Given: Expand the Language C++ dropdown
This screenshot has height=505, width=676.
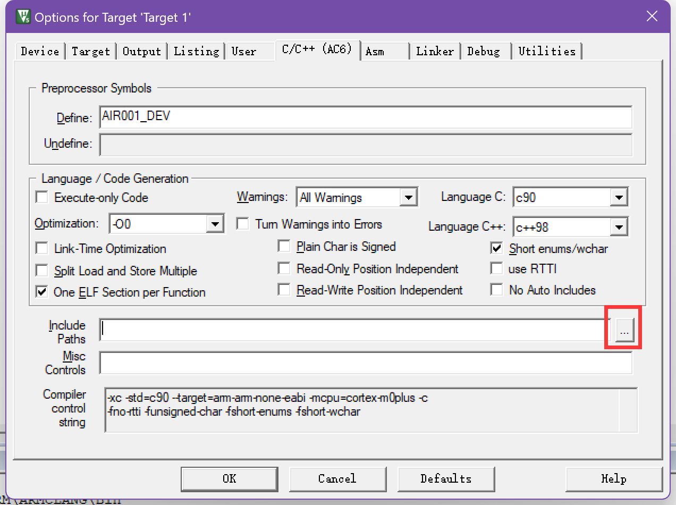Looking at the screenshot, I should pyautogui.click(x=619, y=228).
